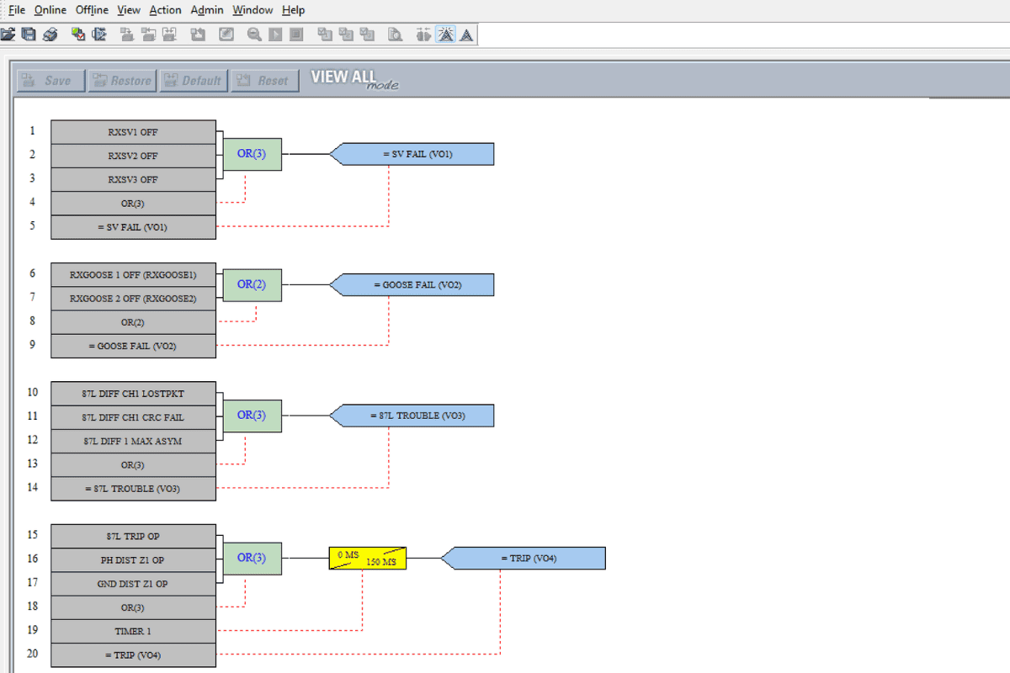This screenshot has width=1010, height=673.
Task: Select gray OR(2) entry in row 8
Action: 133,321
